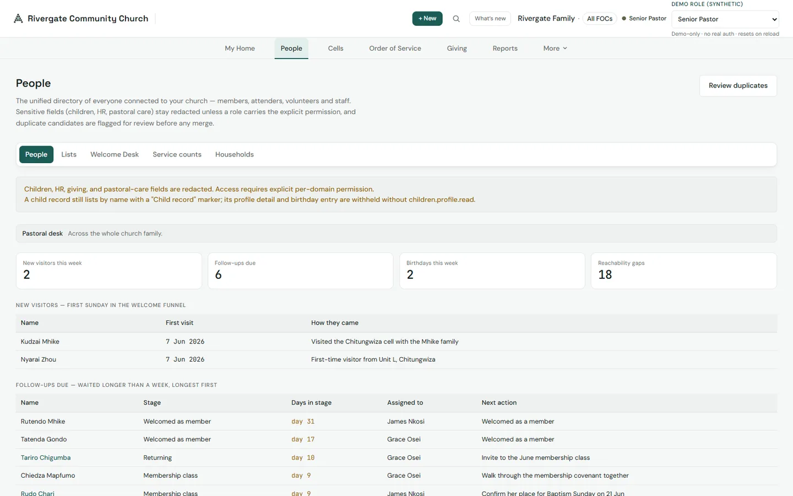The image size is (793, 496).
Task: Open the Cells section
Action: tap(335, 48)
